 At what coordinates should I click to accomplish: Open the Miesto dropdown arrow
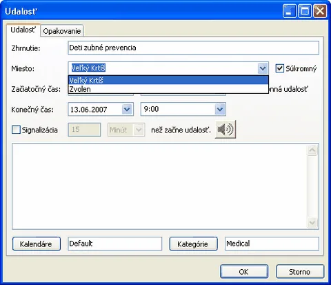[263, 68]
